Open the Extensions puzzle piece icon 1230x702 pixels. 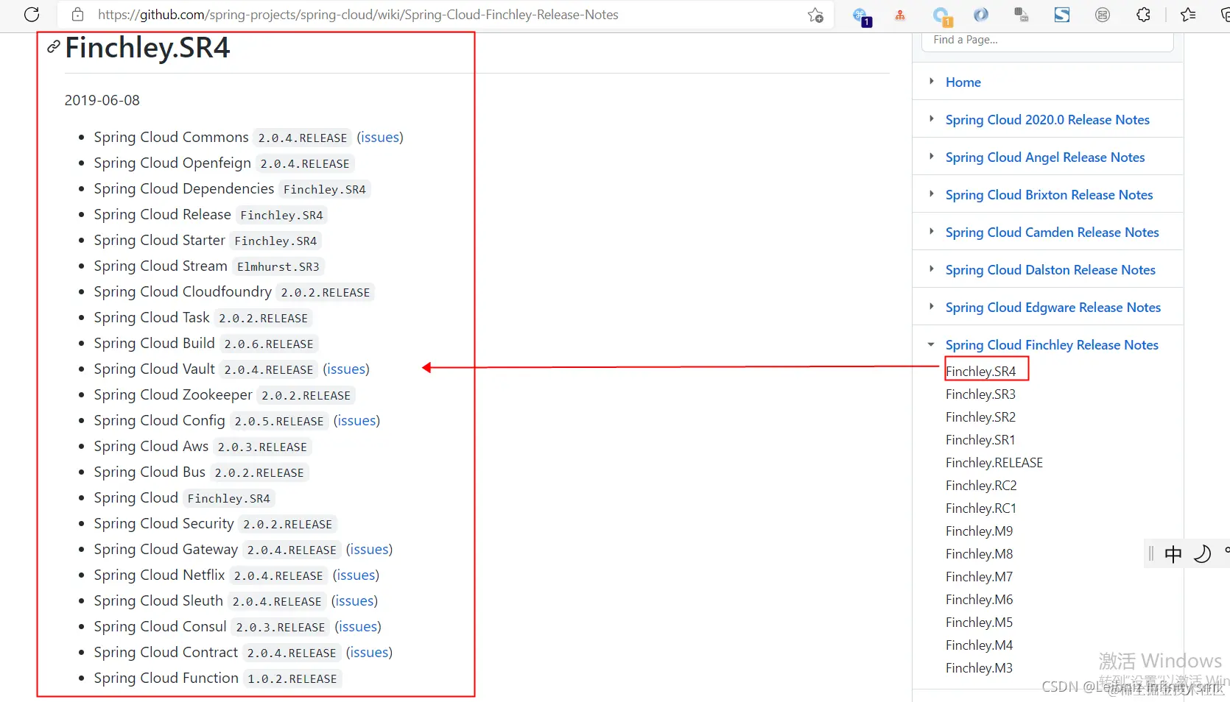(1143, 15)
